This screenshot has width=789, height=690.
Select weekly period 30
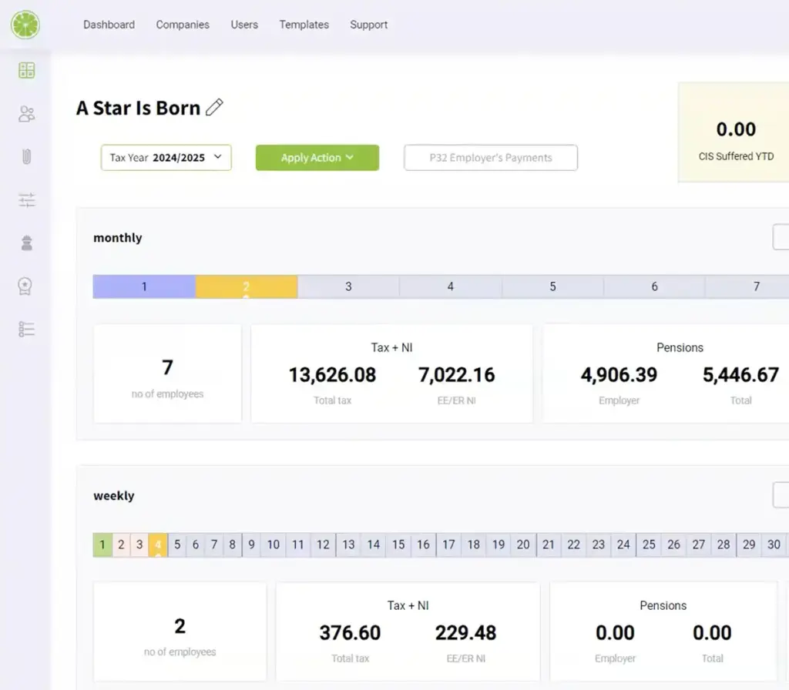pos(774,544)
